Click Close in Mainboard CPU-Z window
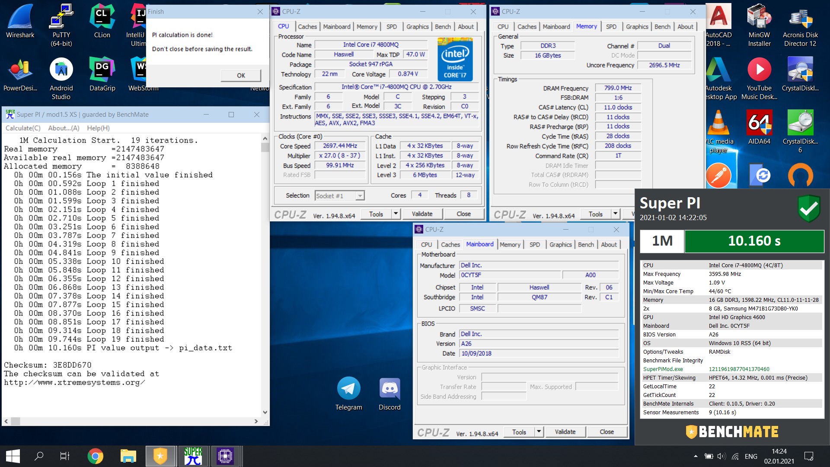The height and width of the screenshot is (467, 830). pyautogui.click(x=607, y=432)
